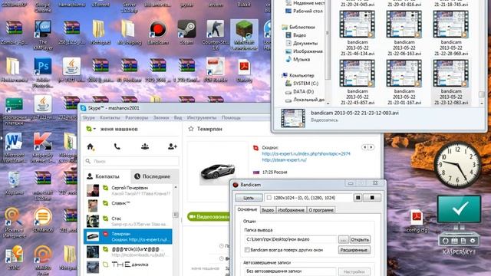Screen dimensions: 491x276
Task: Select DATA (D:) drive in Explorer
Action: point(300,91)
